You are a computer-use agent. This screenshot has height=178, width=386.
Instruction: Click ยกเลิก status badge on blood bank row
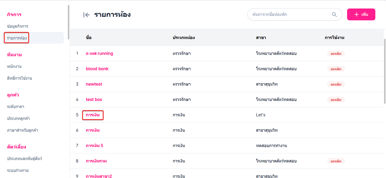point(336,69)
